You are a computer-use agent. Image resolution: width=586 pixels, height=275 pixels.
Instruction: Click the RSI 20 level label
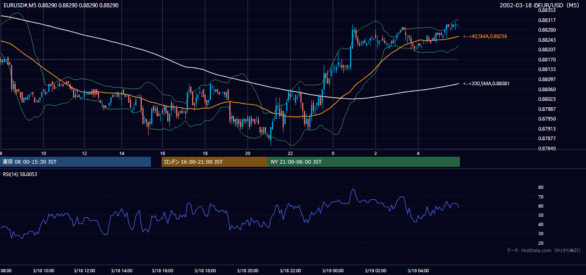(541, 243)
